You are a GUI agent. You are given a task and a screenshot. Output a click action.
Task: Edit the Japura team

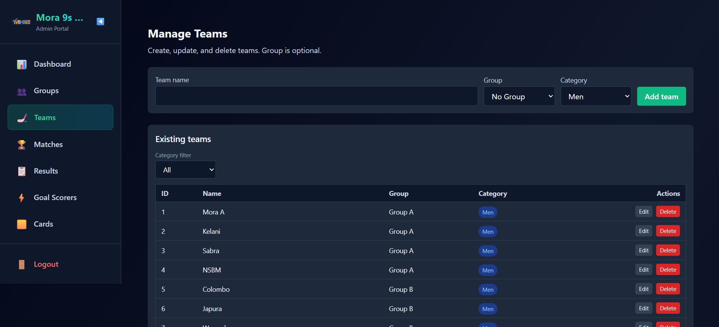tap(644, 308)
